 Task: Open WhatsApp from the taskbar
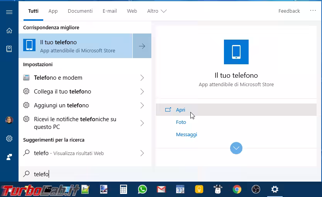point(142,189)
